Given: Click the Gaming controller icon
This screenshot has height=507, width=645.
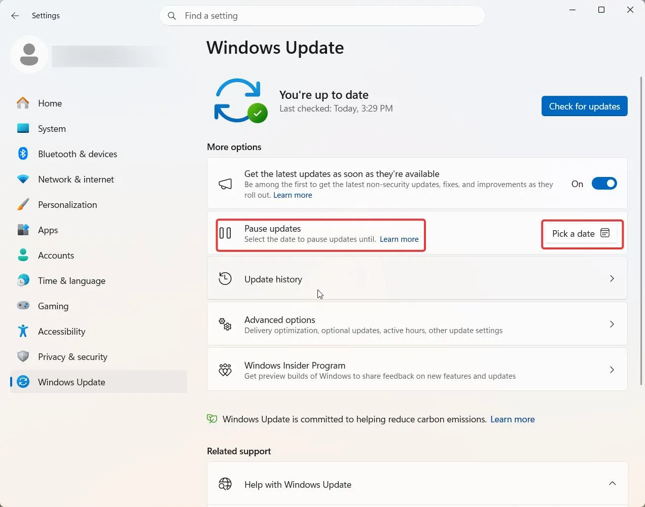Looking at the screenshot, I should [x=23, y=306].
